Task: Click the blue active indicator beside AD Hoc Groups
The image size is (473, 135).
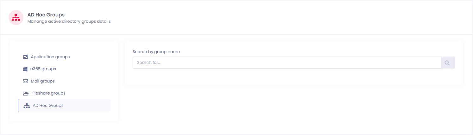Action: (18, 106)
